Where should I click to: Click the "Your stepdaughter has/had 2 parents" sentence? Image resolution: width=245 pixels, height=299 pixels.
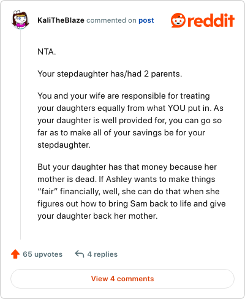coord(110,74)
